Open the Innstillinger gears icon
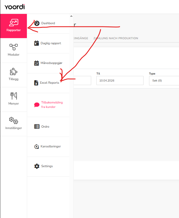 [x=14, y=120]
